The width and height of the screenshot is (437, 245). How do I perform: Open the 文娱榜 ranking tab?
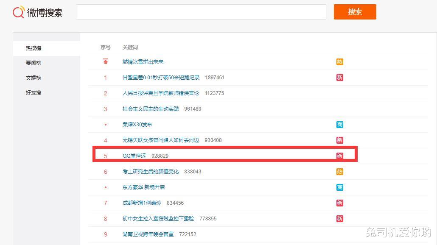tap(33, 78)
